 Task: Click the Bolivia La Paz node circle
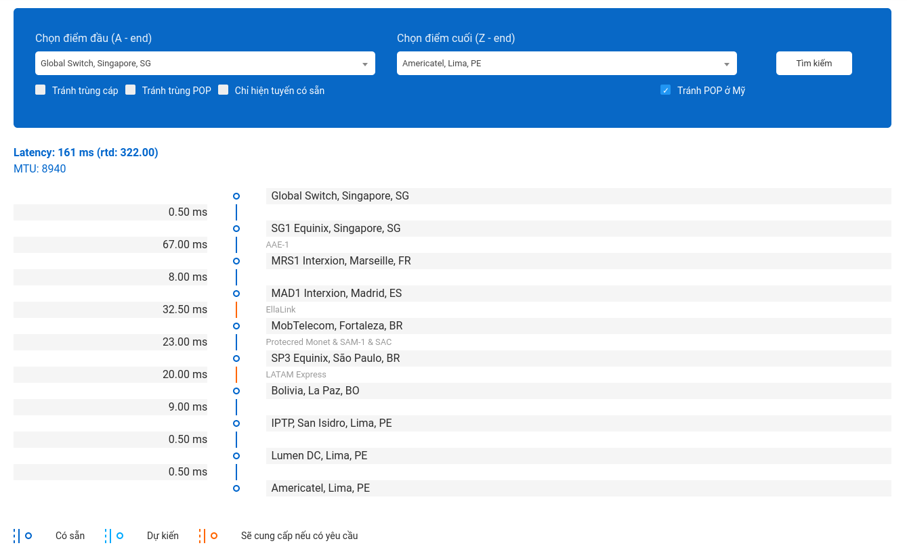pos(236,391)
